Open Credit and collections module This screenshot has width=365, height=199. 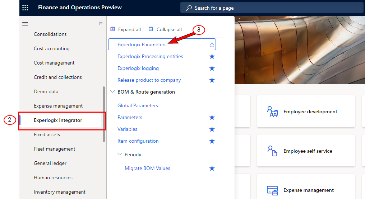58,77
